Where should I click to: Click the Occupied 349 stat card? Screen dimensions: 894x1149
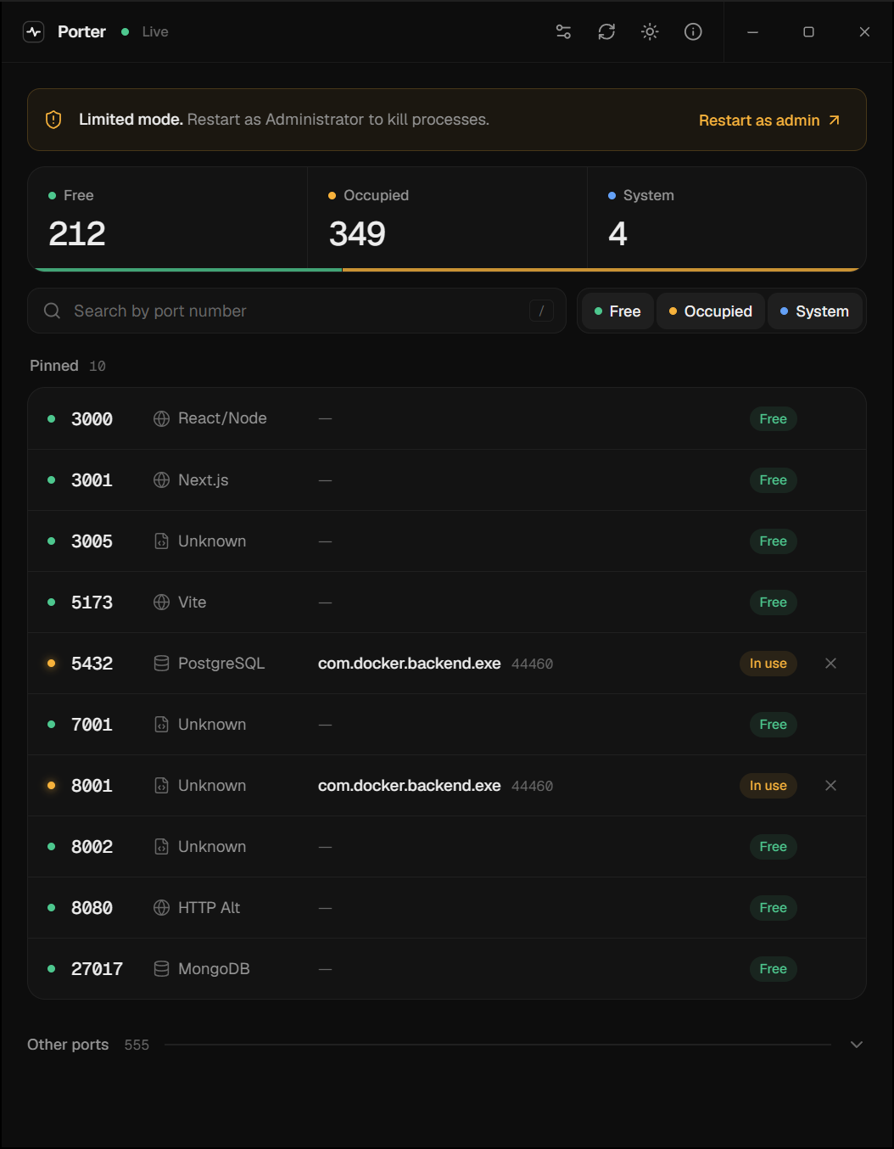coord(447,218)
